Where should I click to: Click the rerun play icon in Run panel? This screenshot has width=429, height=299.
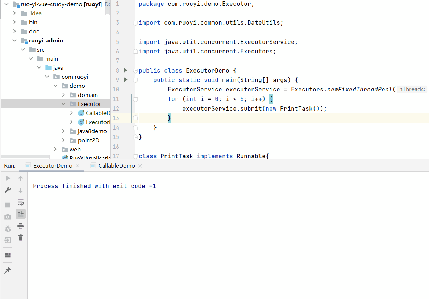pos(8,178)
